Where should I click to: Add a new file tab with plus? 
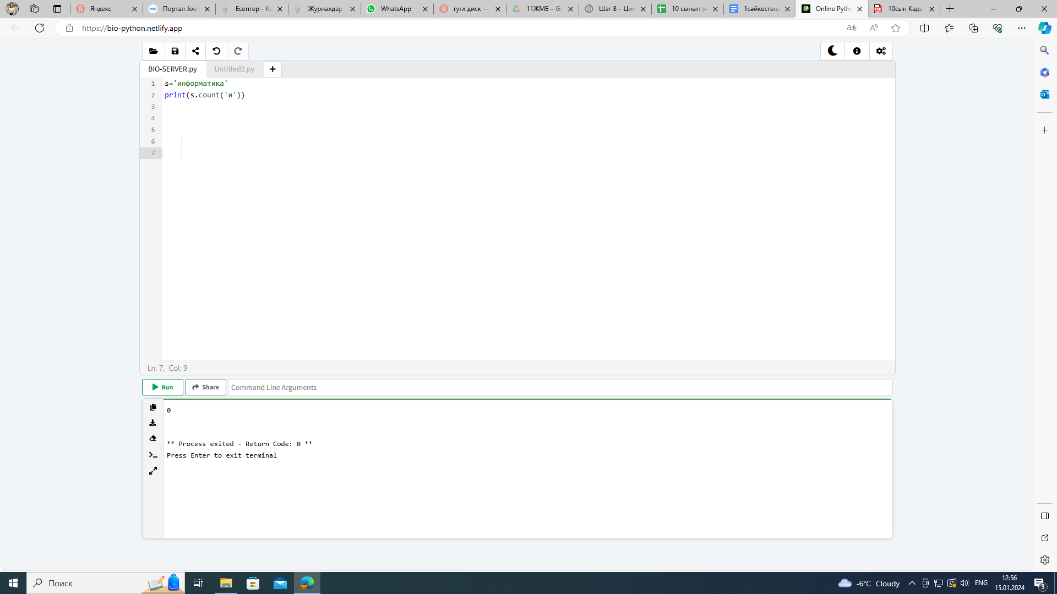click(x=273, y=69)
